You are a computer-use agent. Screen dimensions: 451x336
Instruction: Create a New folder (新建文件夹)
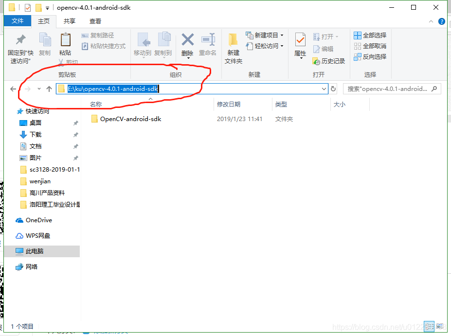[233, 48]
